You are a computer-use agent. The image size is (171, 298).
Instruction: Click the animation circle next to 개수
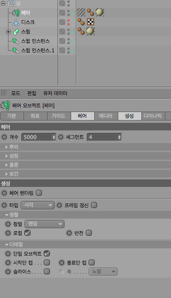click(4, 137)
